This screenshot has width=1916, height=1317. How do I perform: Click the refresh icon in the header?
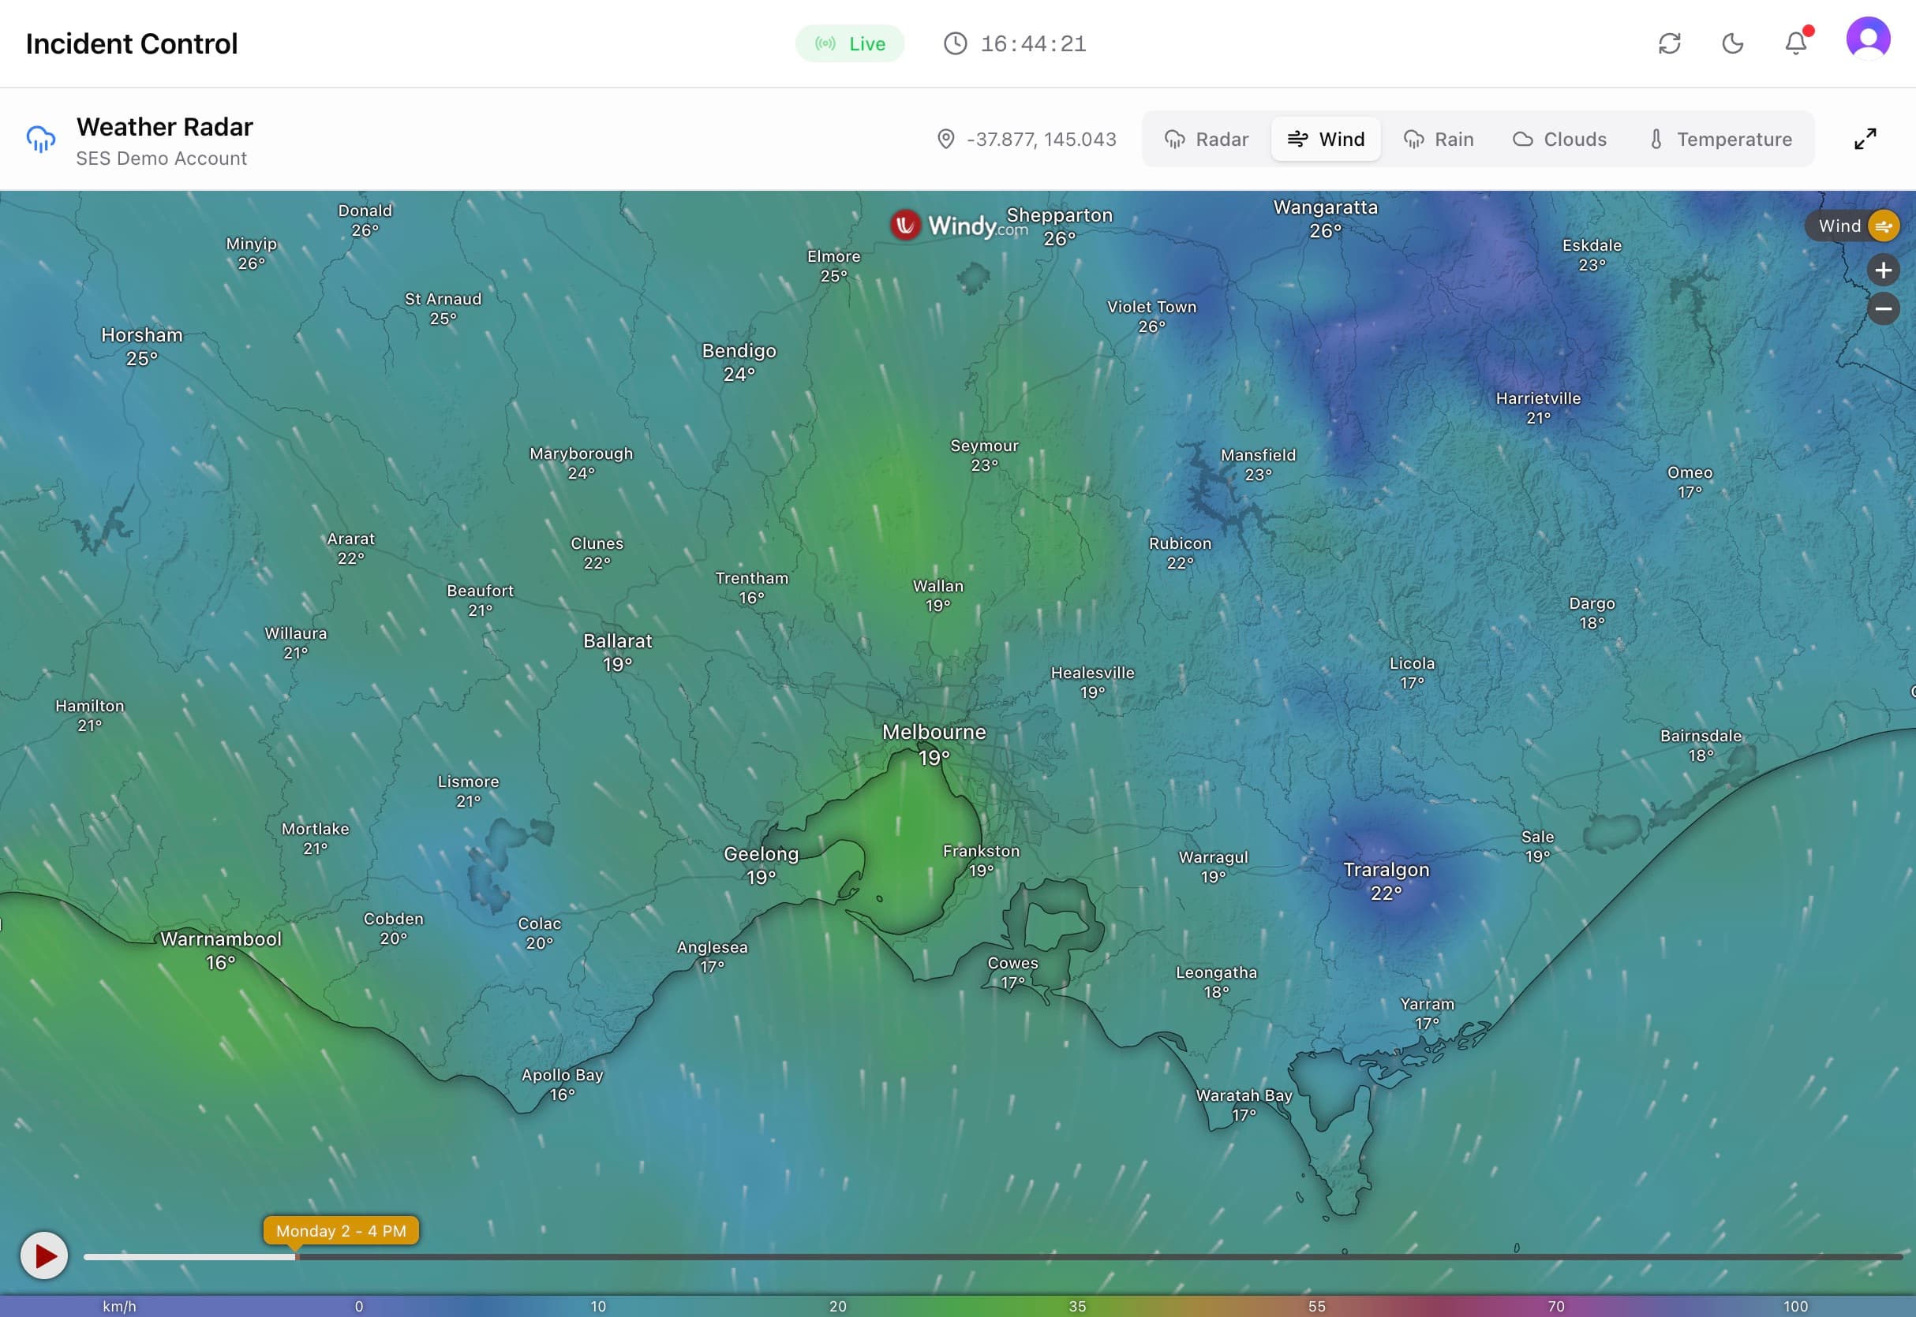(1670, 43)
